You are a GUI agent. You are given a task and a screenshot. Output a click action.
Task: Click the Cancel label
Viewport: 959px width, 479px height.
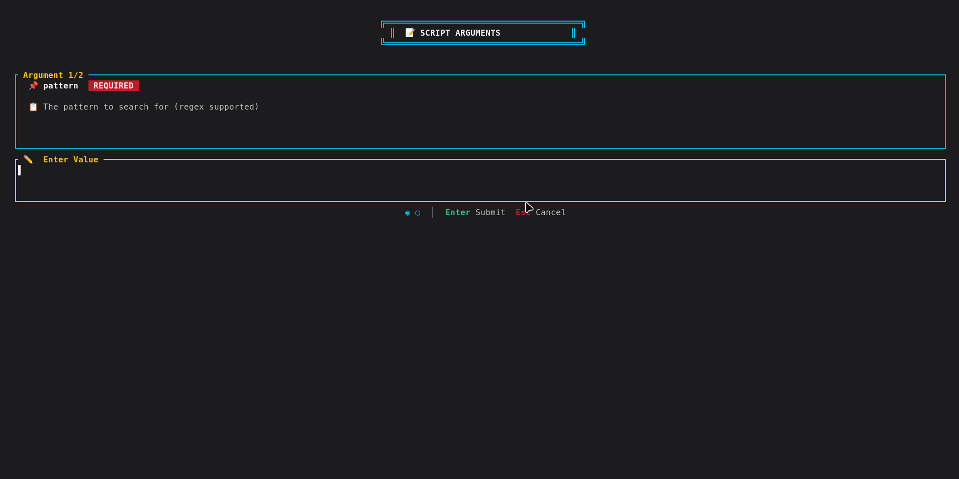550,213
